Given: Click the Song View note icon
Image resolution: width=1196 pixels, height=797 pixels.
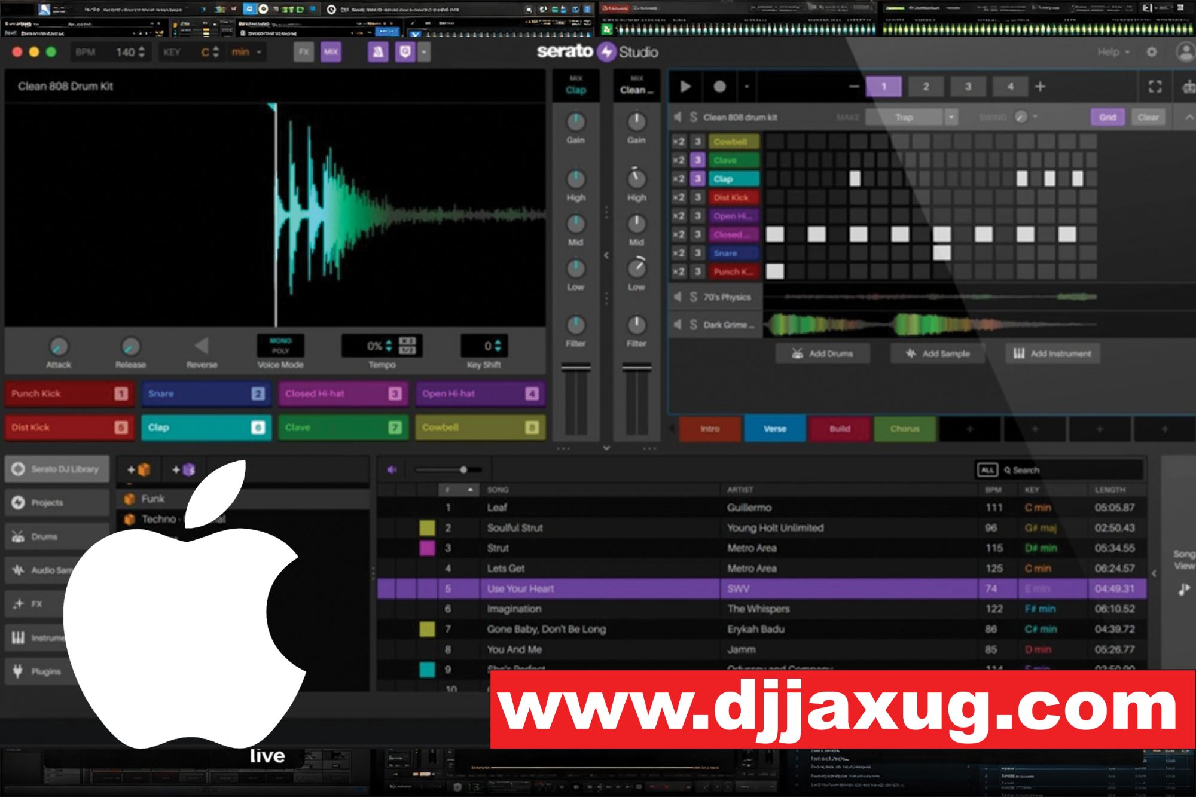Looking at the screenshot, I should [x=1183, y=590].
